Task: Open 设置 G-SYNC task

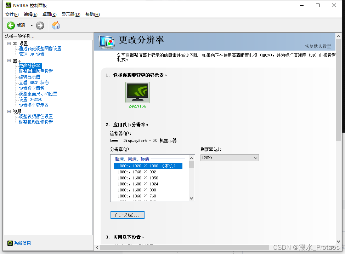Action: [30, 99]
